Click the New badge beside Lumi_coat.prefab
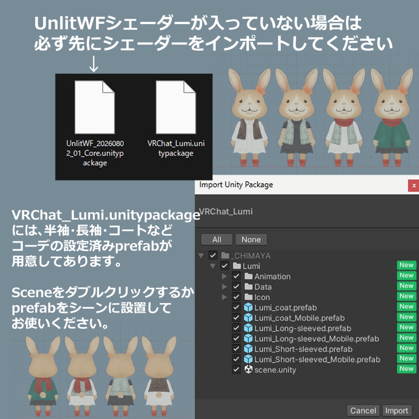 (406, 306)
